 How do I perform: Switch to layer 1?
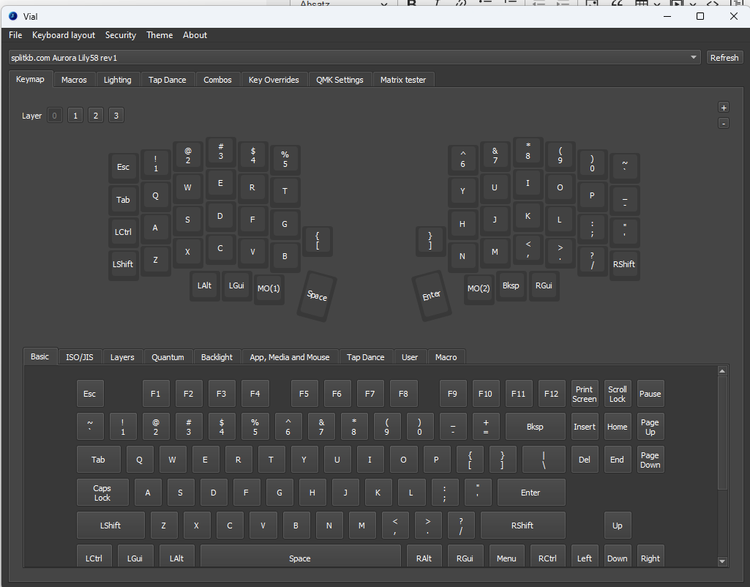coord(75,116)
